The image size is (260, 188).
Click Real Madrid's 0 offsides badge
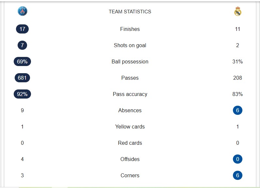tap(237, 159)
